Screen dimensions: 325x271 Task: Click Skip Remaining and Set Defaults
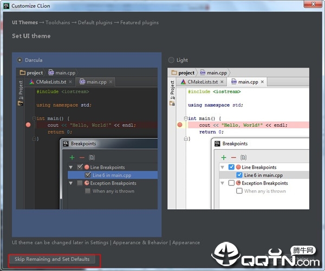[52, 259]
